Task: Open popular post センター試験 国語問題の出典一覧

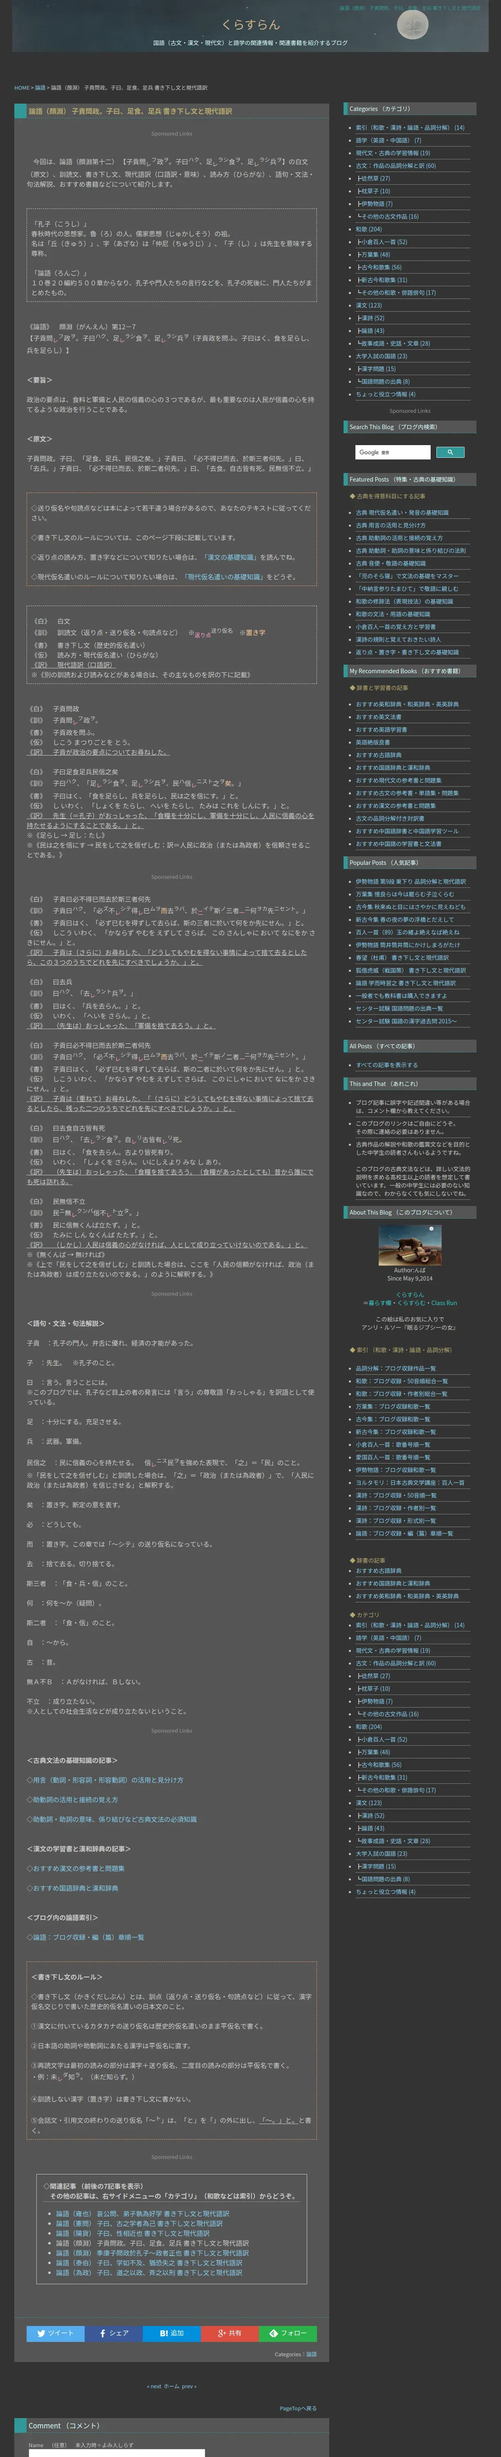Action: tap(399, 1008)
